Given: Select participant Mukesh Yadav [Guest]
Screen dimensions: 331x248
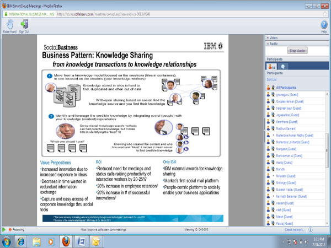Looking at the screenshot, I should pyautogui.click(x=290, y=190).
